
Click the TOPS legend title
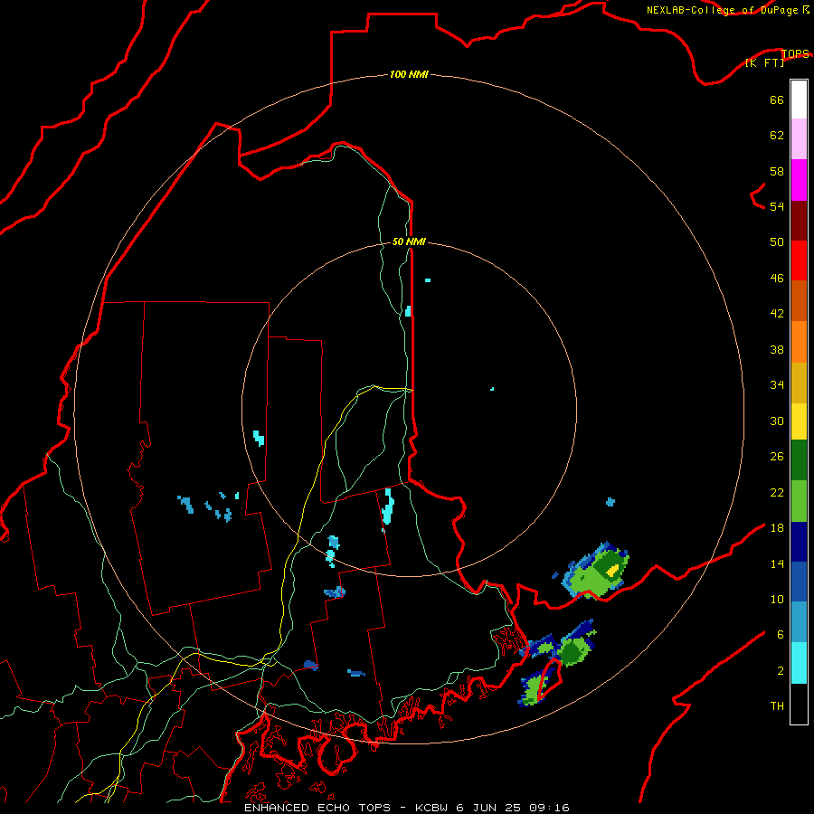coord(795,53)
